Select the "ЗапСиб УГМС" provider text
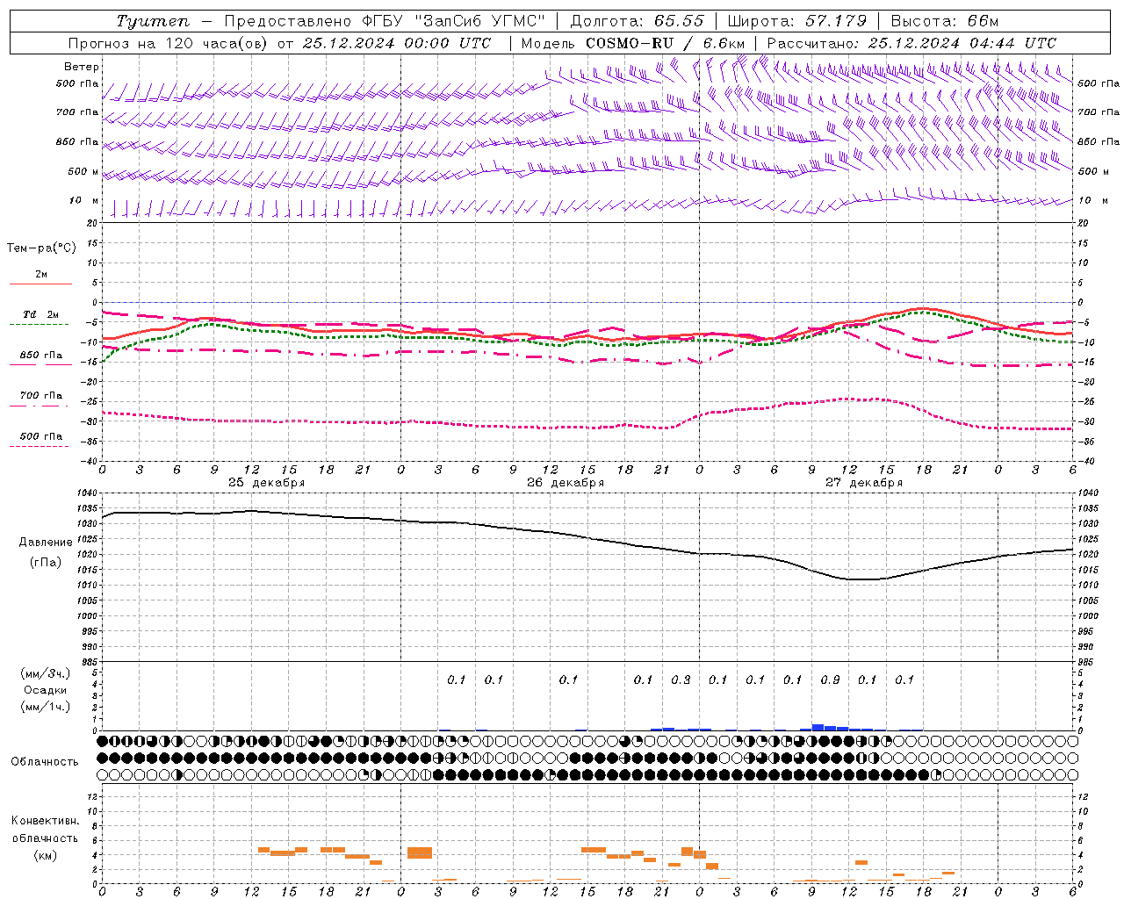Viewport: 1124px width, 899px height. click(479, 21)
